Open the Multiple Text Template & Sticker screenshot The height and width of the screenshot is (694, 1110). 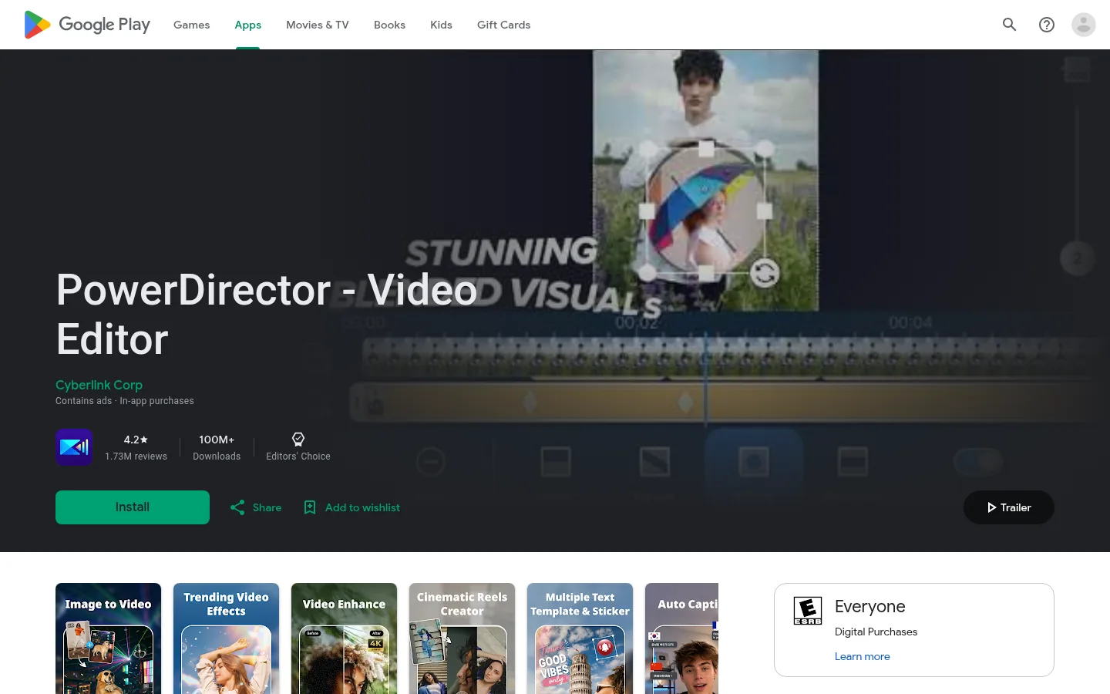[580, 638]
